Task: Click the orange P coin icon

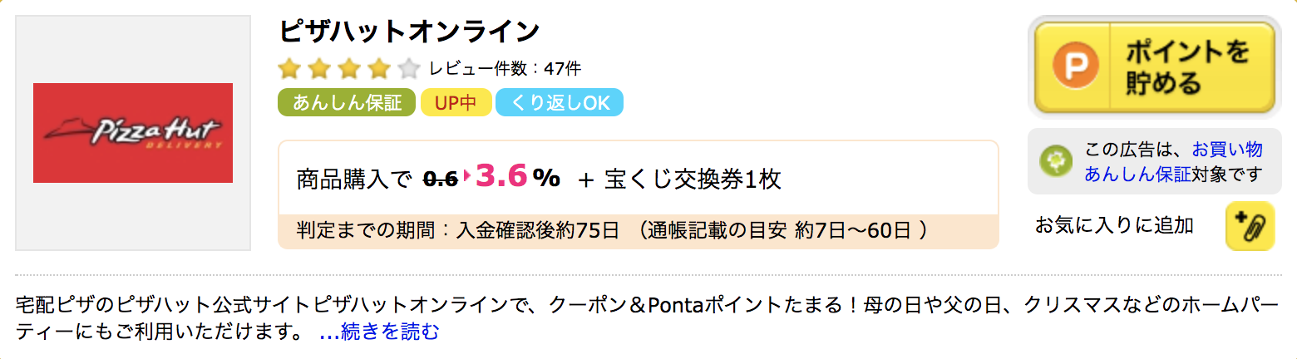Action: (x=1076, y=67)
